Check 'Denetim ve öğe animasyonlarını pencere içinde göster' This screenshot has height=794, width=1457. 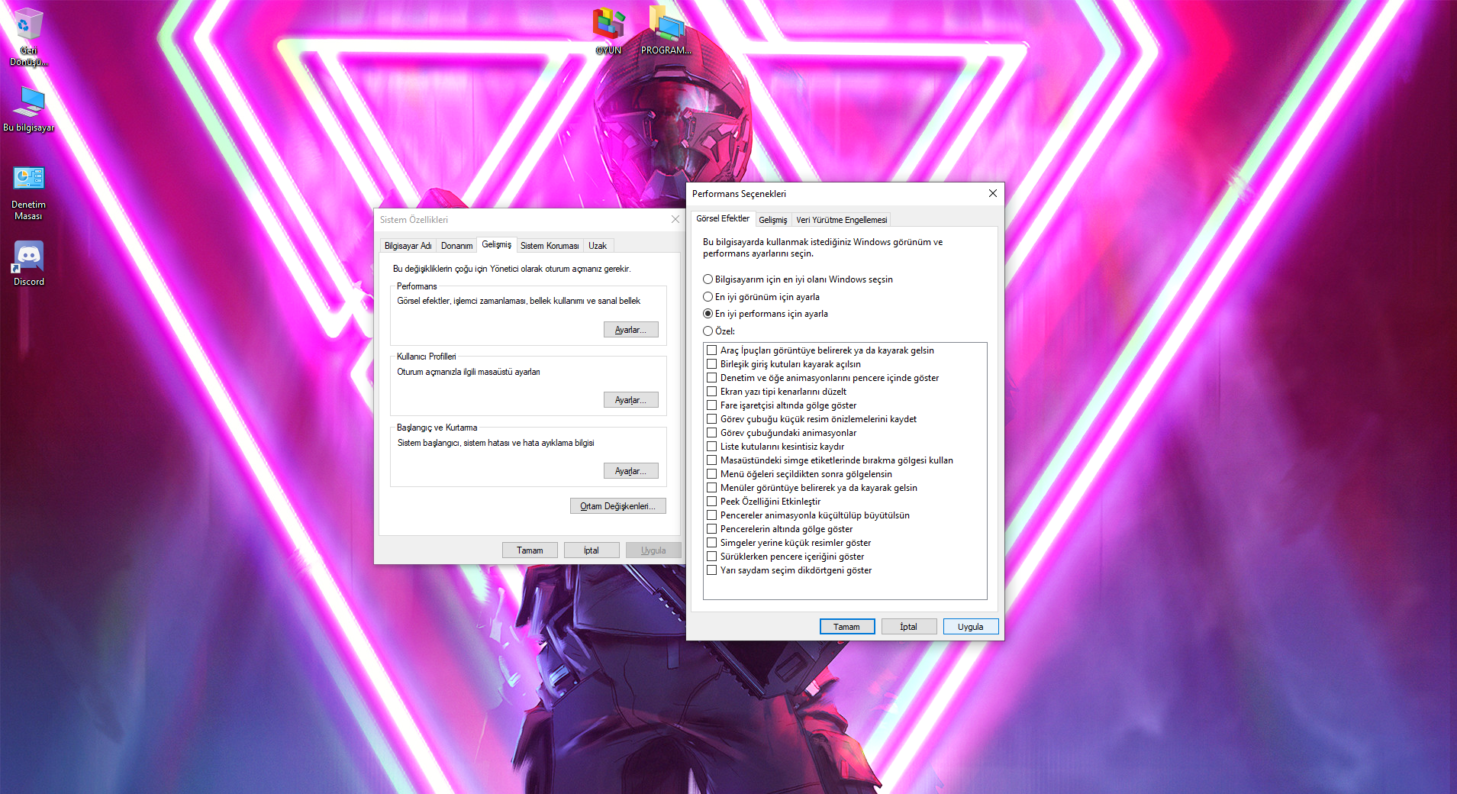tap(711, 378)
